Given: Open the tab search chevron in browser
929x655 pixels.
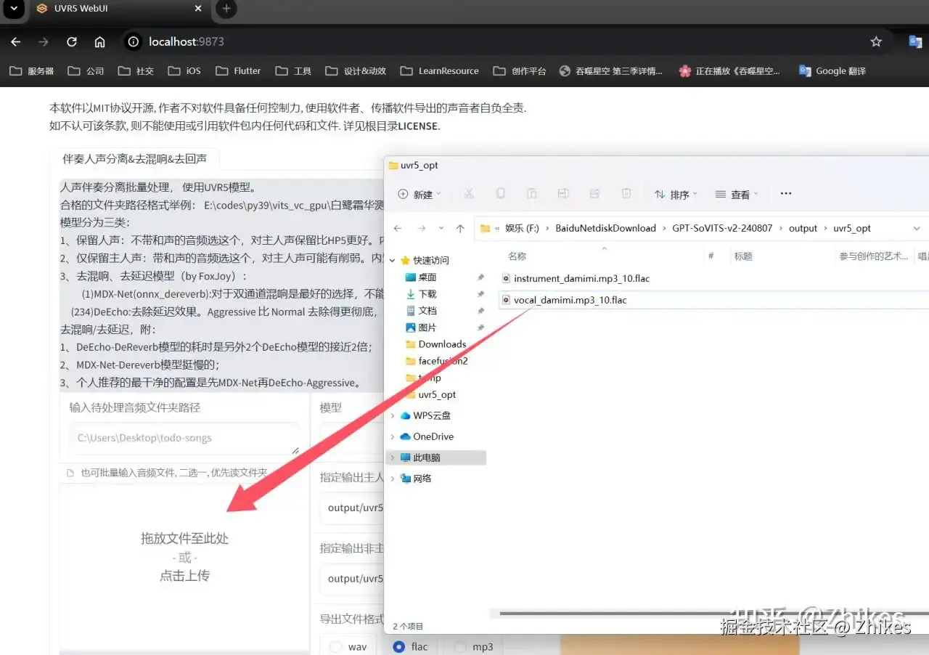Looking at the screenshot, I should pos(14,9).
